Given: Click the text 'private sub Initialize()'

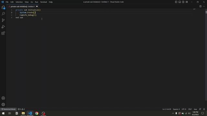Looking at the screenshot, I should (28, 10).
